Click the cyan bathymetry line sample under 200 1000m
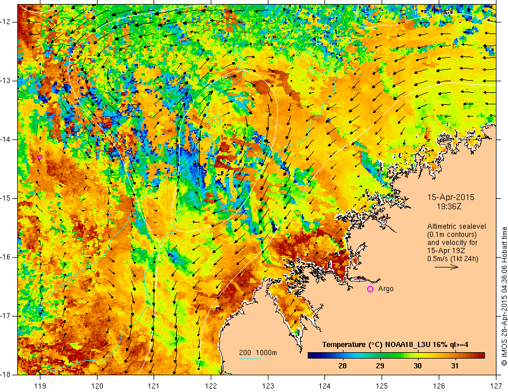Viewport: 508px width, 392px height. (251, 359)
